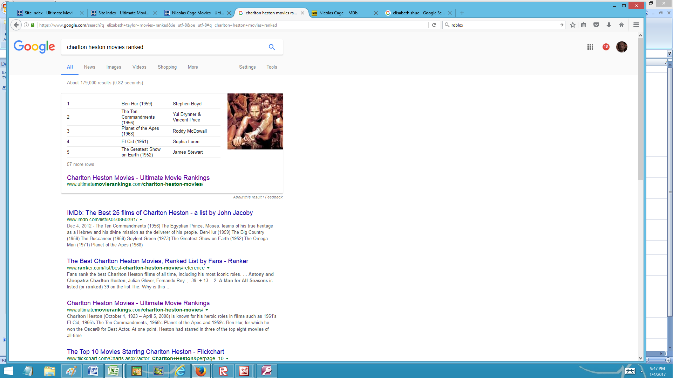Reload the page with refresh icon
This screenshot has width=673, height=378.
pyautogui.click(x=434, y=25)
